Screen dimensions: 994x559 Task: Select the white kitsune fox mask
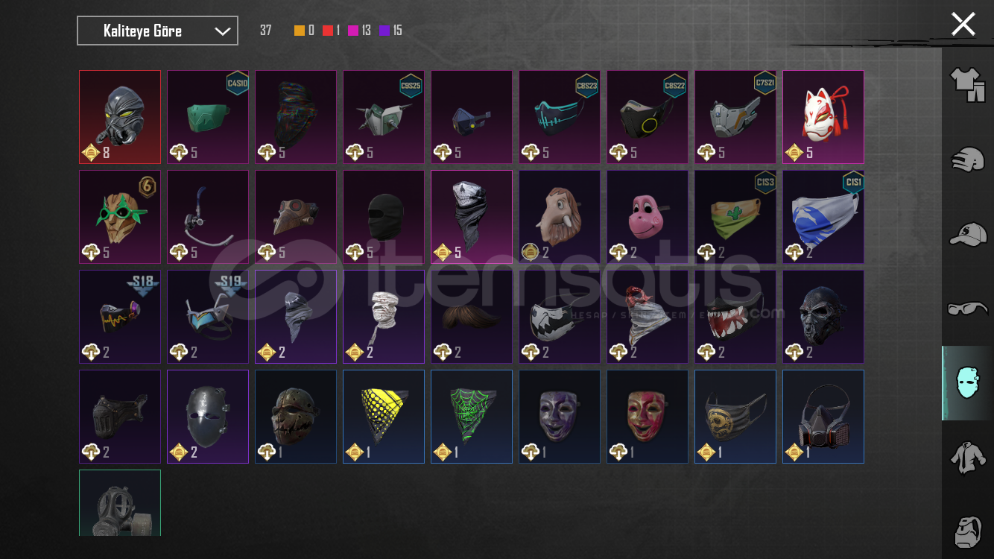[x=823, y=117]
